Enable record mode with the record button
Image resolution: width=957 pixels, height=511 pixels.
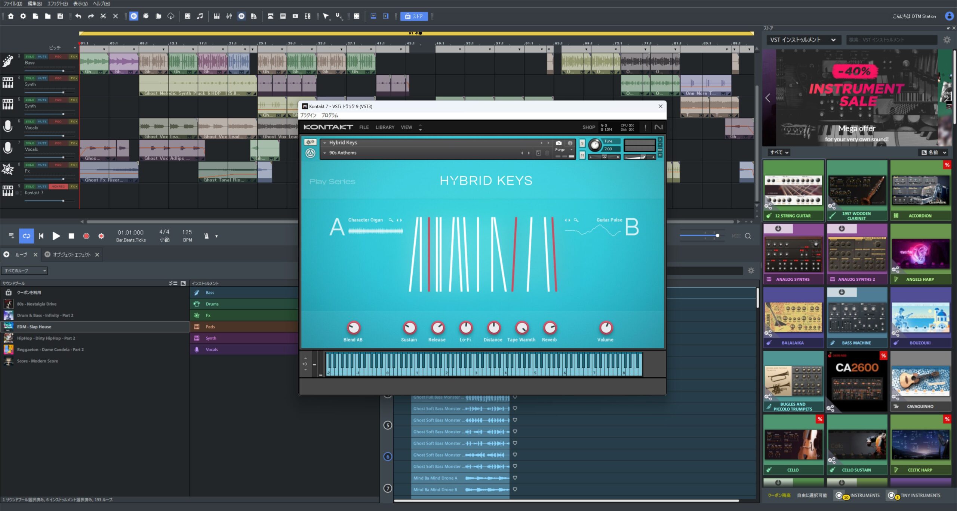click(x=86, y=236)
